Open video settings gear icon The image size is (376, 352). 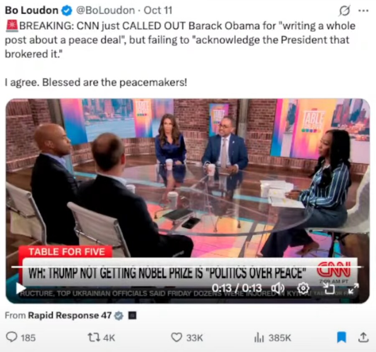click(303, 288)
